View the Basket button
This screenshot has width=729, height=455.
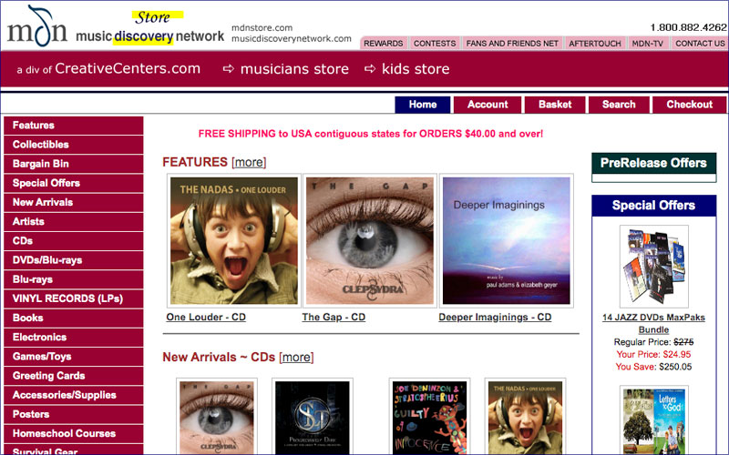pyautogui.click(x=555, y=105)
